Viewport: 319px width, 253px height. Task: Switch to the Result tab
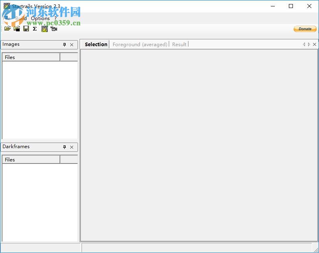179,44
